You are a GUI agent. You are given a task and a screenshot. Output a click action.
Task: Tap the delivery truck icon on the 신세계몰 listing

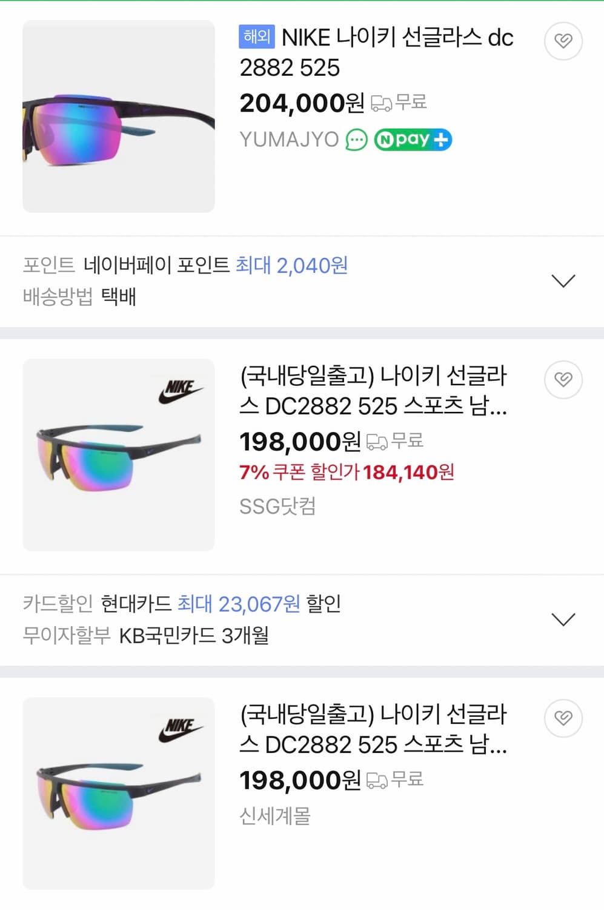(x=377, y=781)
